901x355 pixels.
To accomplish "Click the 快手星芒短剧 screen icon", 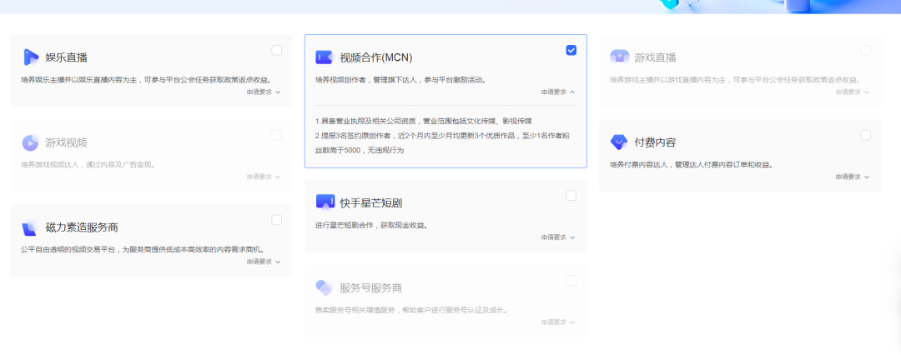I will click(325, 202).
